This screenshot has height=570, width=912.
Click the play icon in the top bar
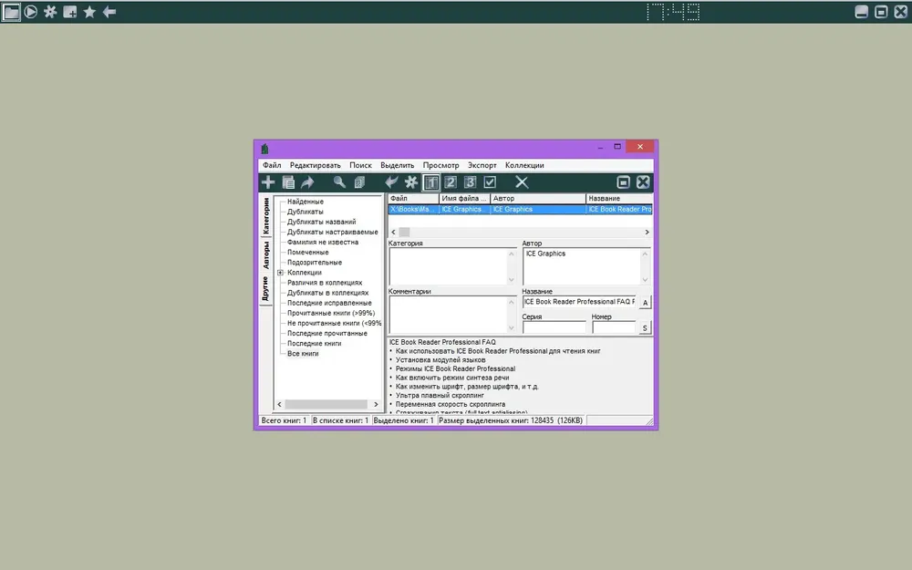pos(31,12)
